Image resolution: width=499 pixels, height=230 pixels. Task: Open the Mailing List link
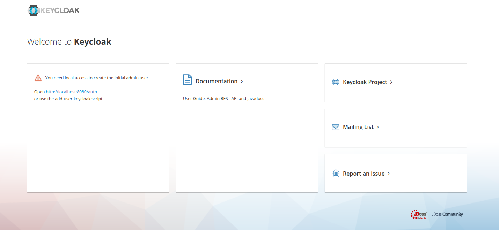point(358,127)
